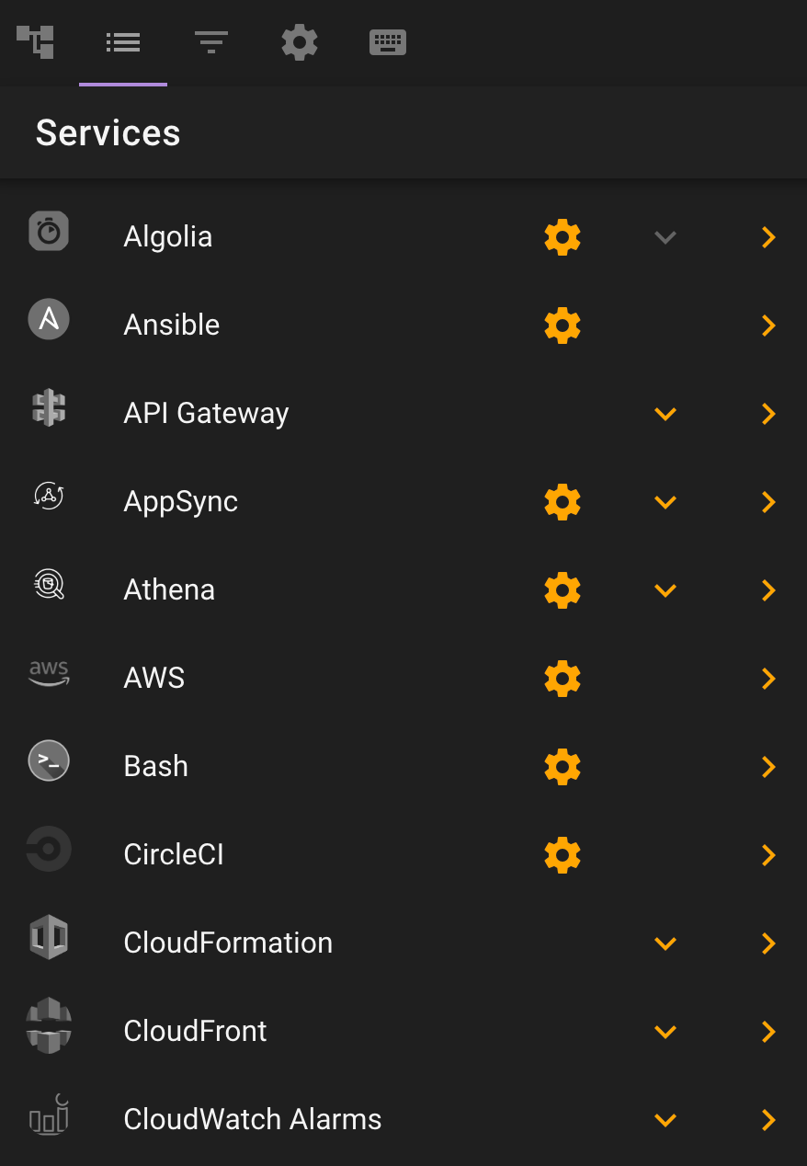Open Algolia settings gear

563,237
